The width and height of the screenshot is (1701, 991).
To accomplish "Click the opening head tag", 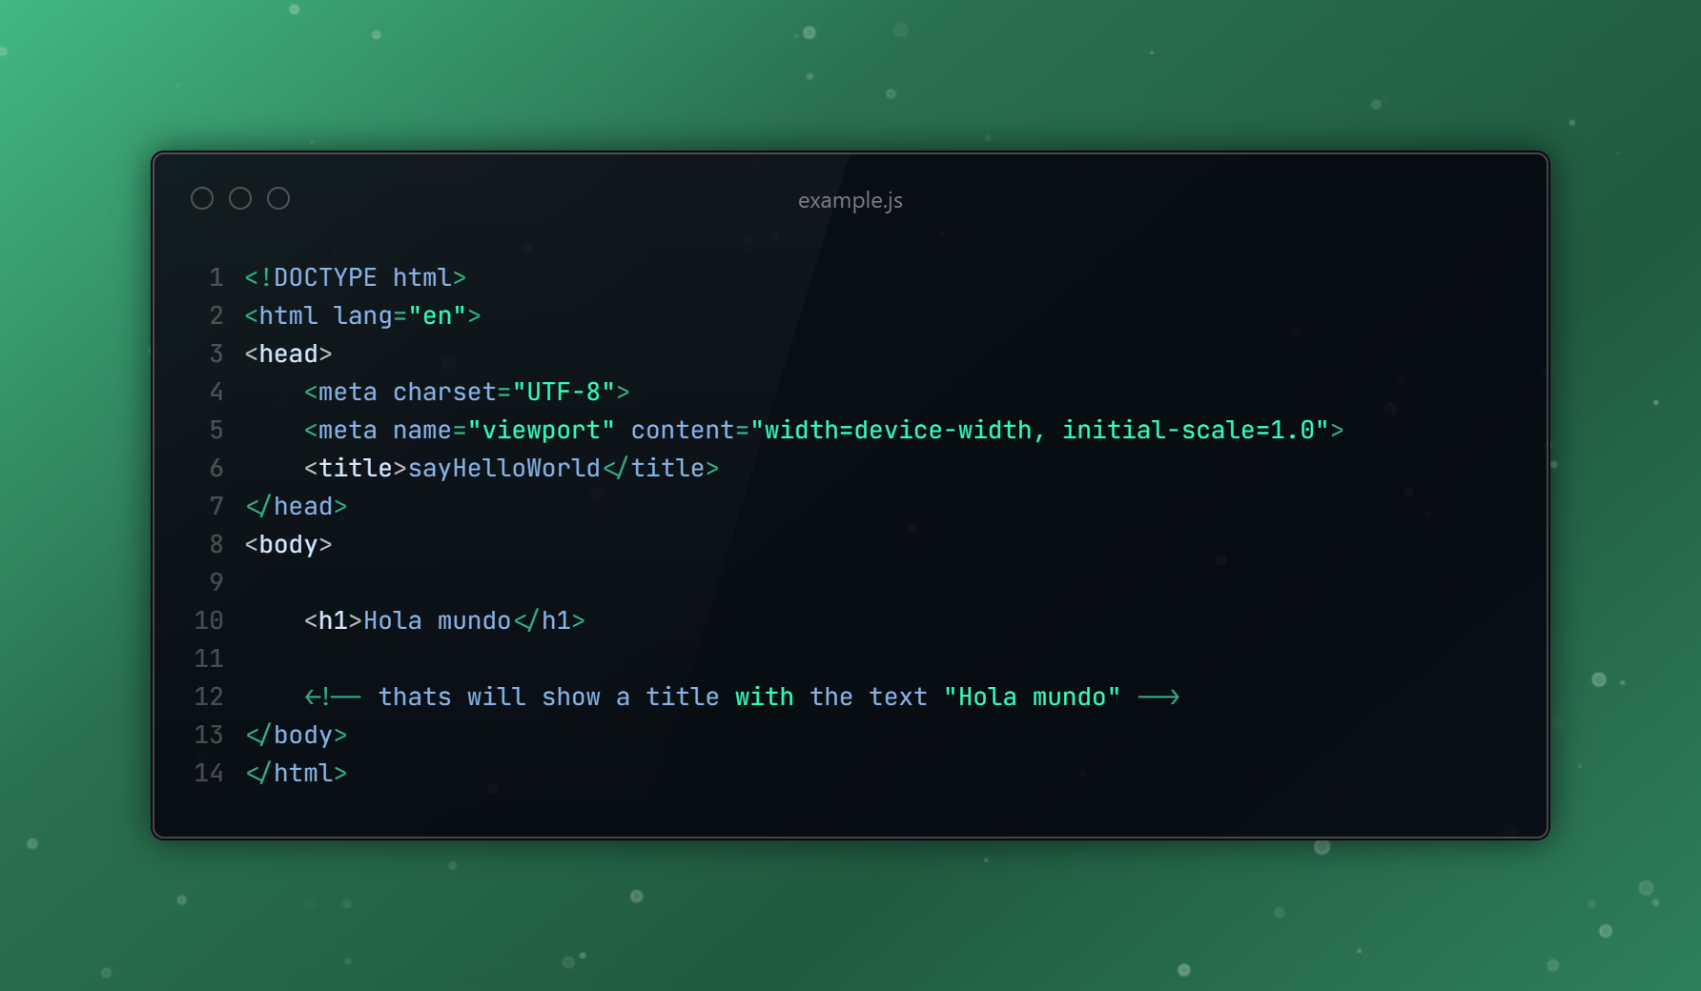I will click(288, 354).
